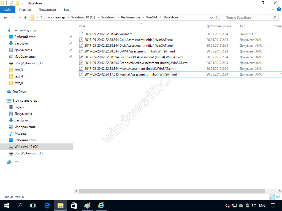Select GraphicsMedia.Assessment (Initial).WinSAT.xml file
This screenshot has width=282, height=211.
(134, 63)
